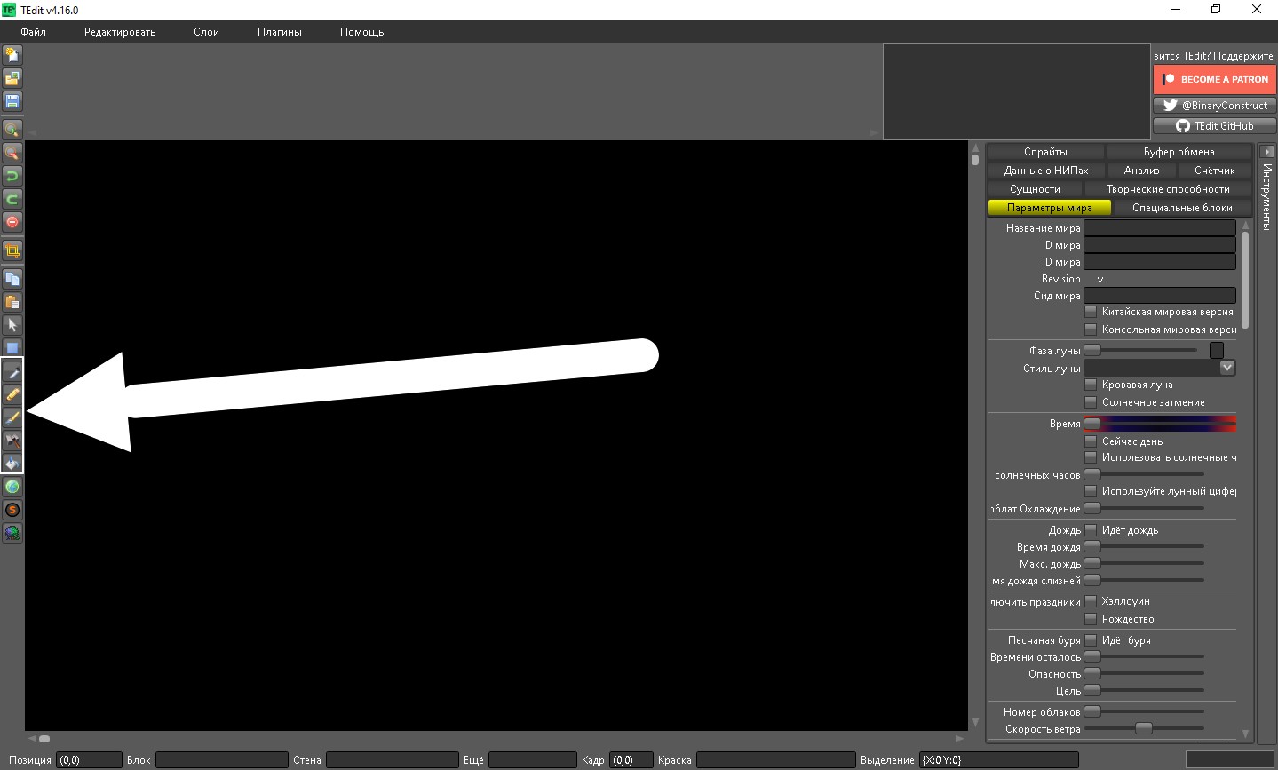The image size is (1278, 770).
Task: Click the Фаза луны slider handle
Action: coord(1092,351)
